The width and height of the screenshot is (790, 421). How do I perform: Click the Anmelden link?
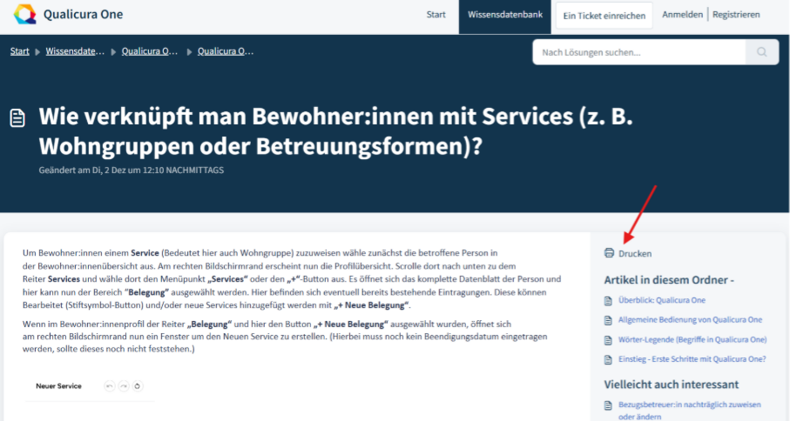pyautogui.click(x=682, y=15)
